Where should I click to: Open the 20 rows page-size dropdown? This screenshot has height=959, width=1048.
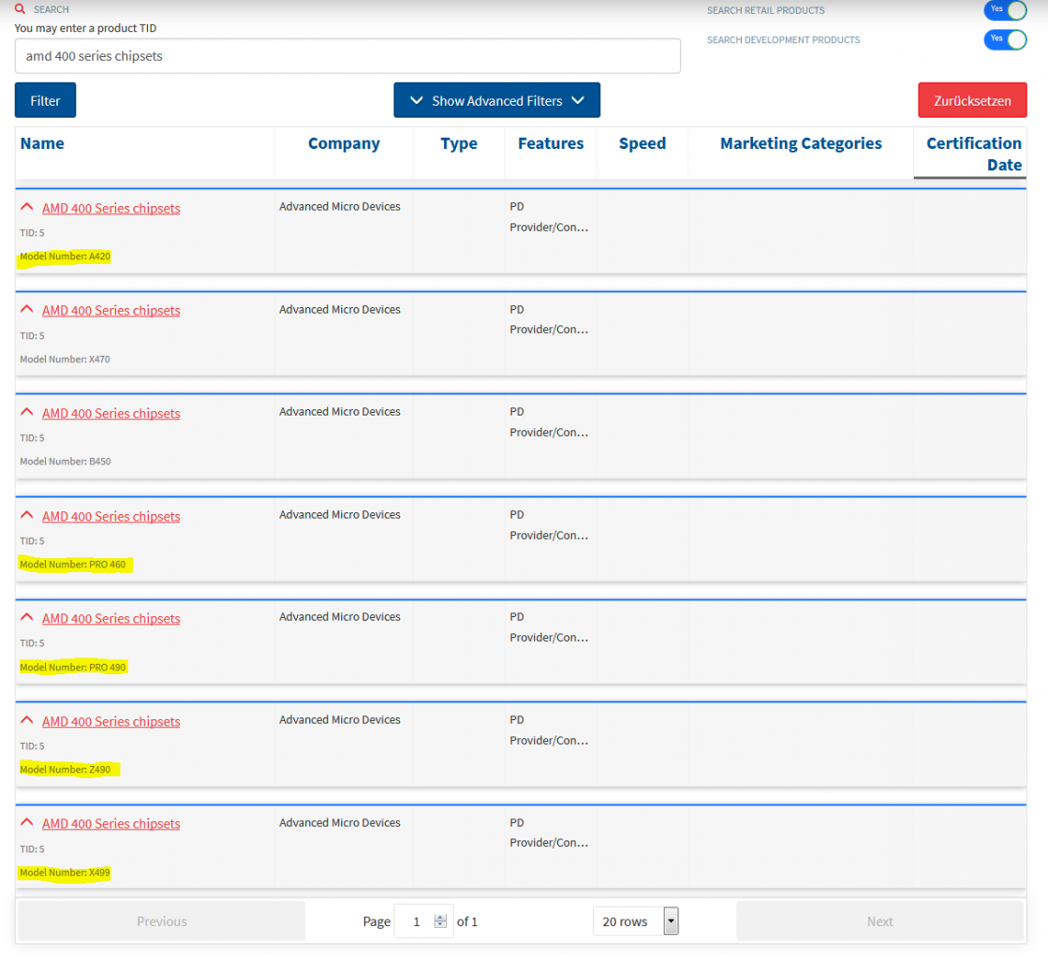[x=635, y=921]
